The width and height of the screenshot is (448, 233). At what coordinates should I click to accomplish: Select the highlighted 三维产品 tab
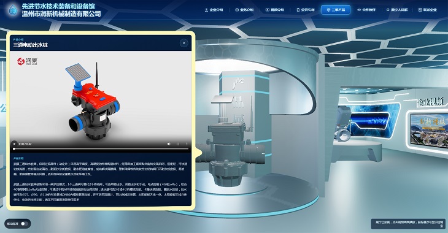tap(336, 10)
